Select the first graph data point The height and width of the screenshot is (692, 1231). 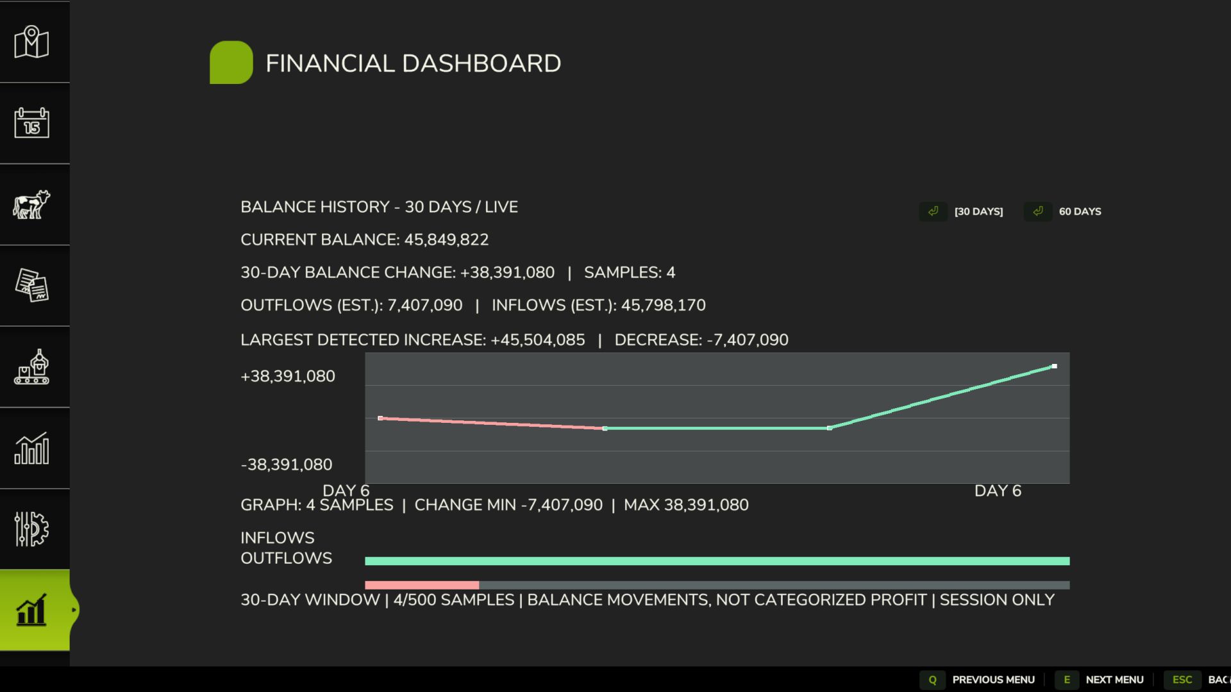(x=380, y=418)
